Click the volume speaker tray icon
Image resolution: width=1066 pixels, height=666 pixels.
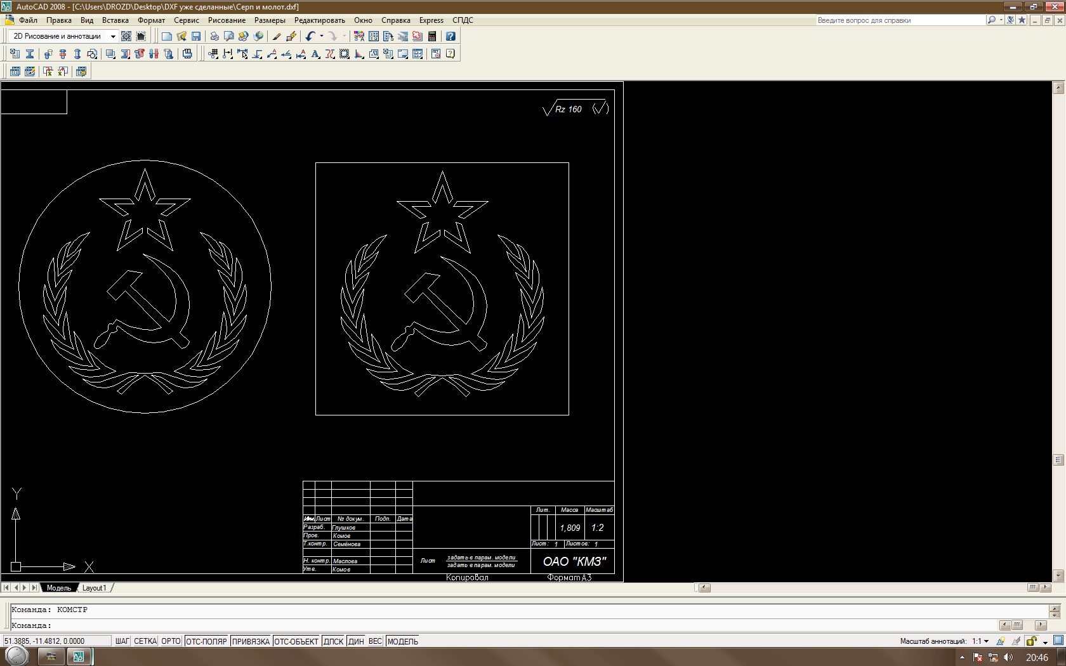(x=1009, y=657)
